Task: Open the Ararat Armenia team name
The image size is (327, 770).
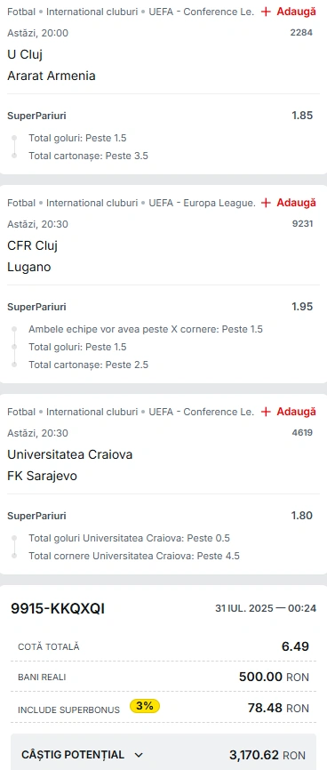Action: point(52,76)
